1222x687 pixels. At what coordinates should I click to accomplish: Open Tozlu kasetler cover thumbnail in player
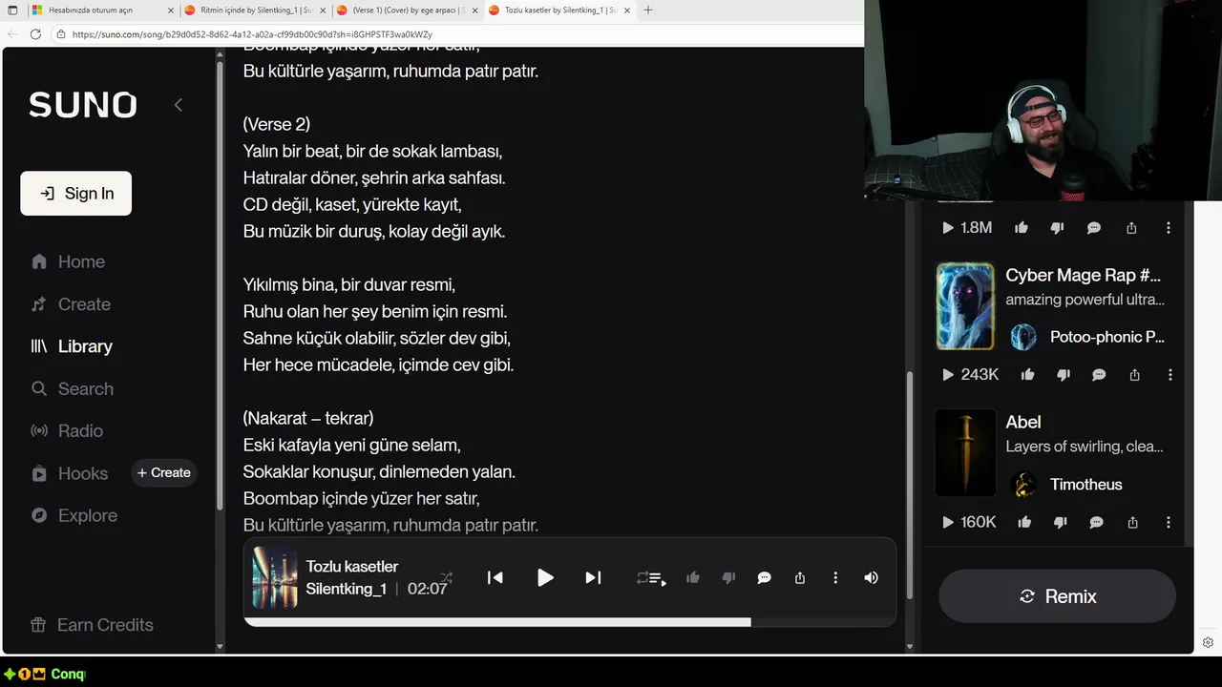tap(274, 577)
